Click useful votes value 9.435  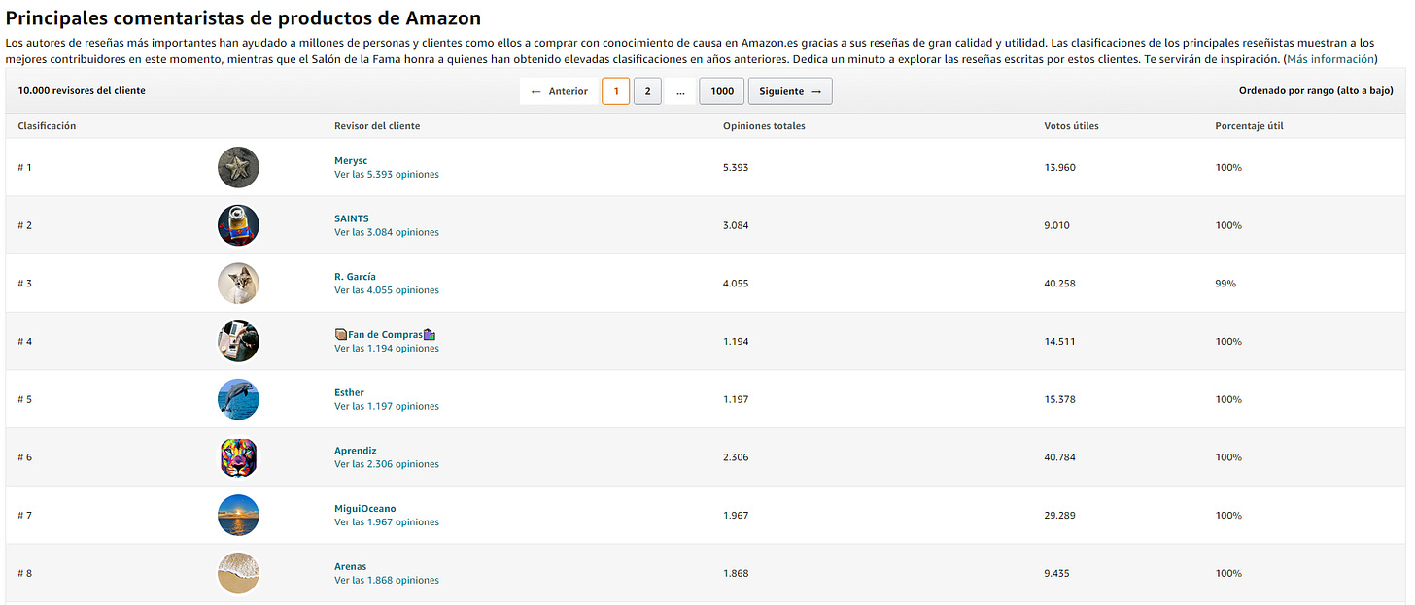click(x=1056, y=573)
